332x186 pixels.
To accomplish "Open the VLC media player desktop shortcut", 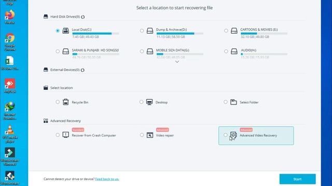I will (x=10, y=134).
